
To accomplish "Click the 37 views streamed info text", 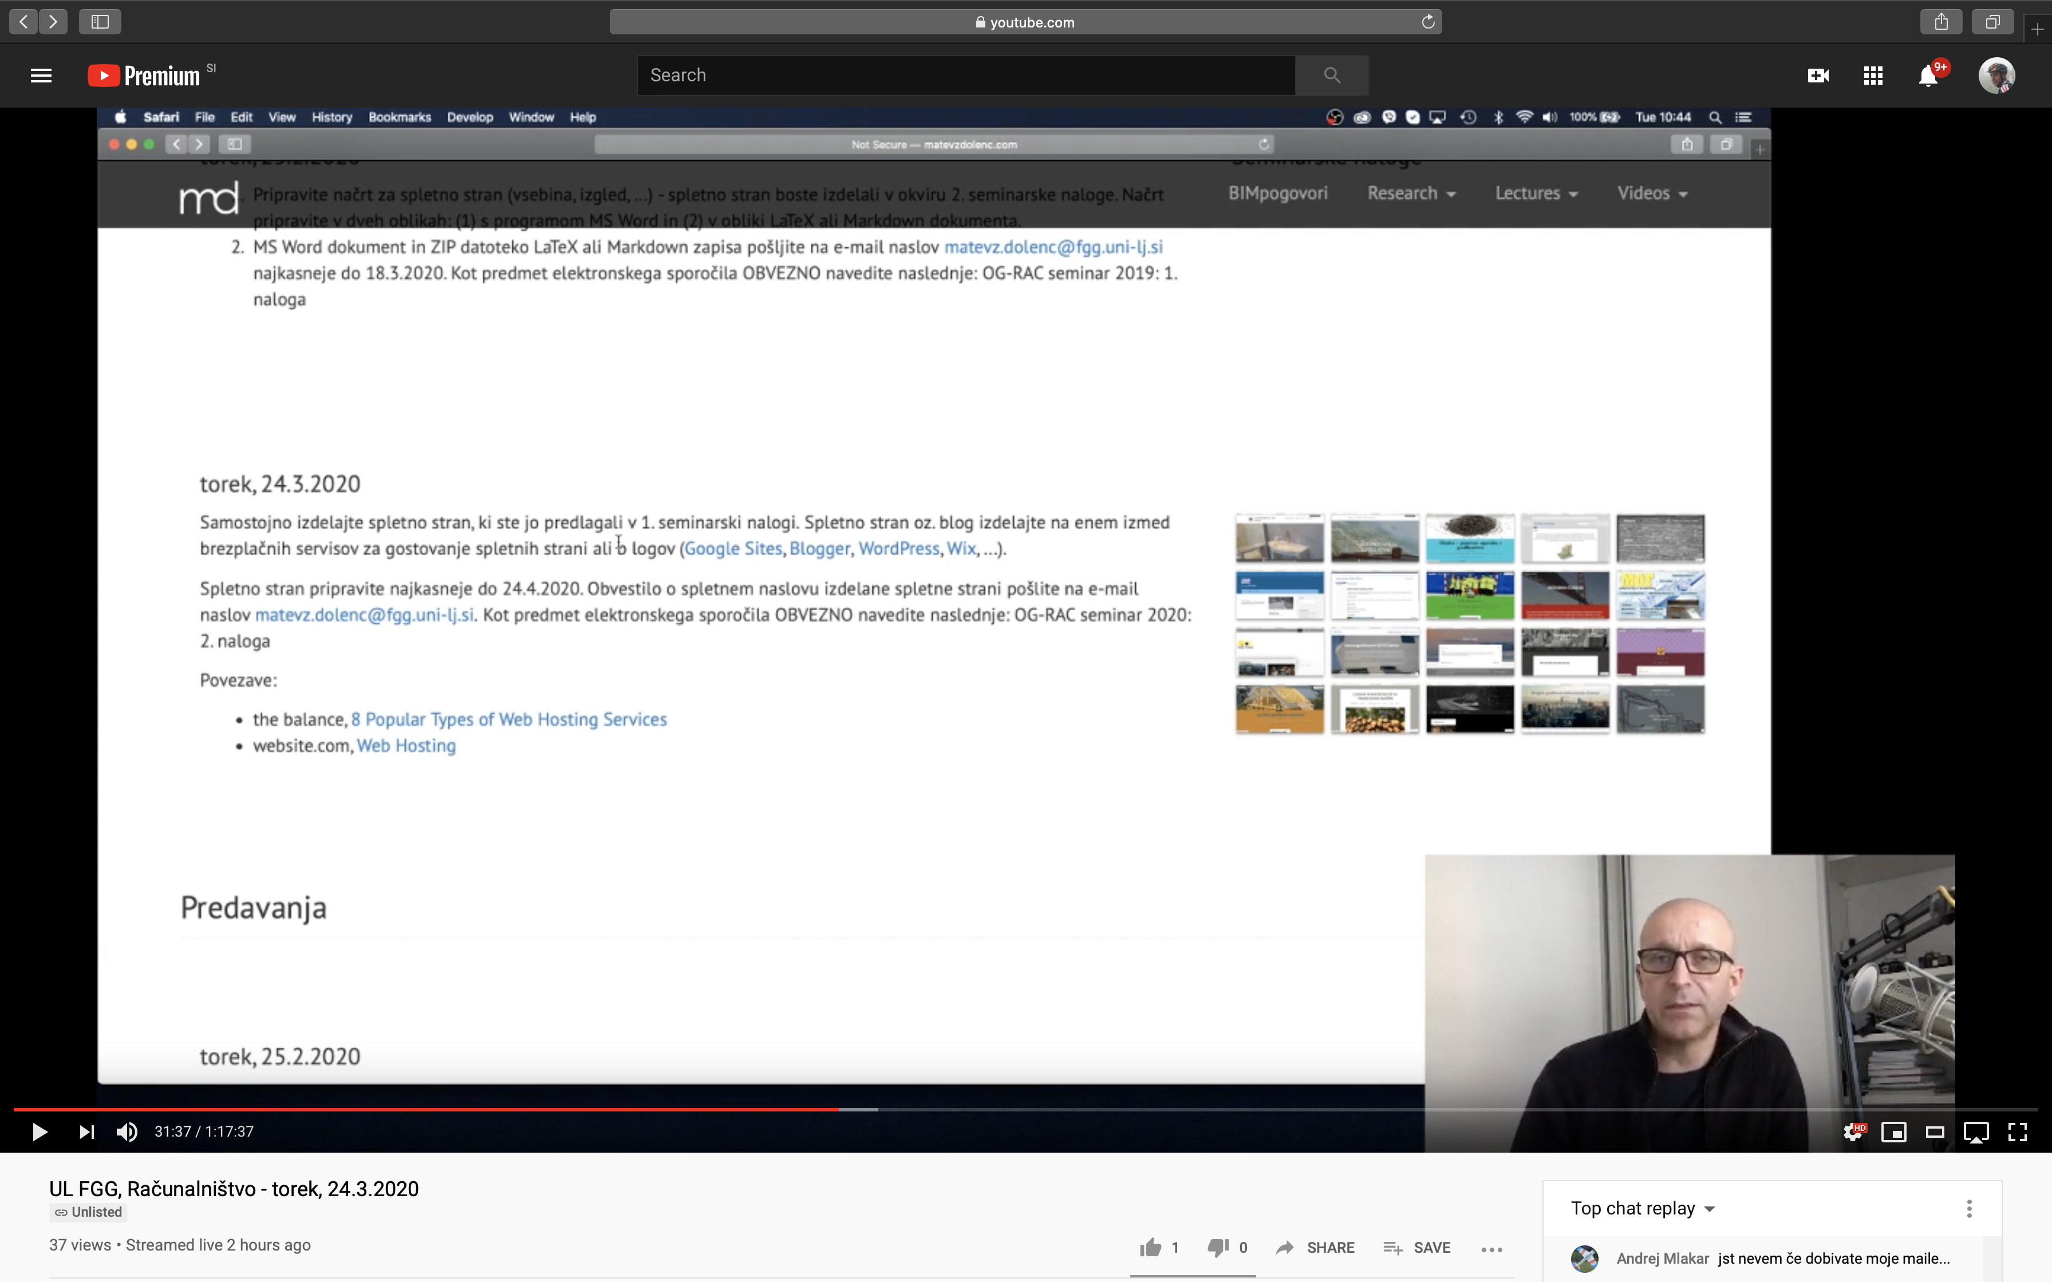I will point(180,1245).
